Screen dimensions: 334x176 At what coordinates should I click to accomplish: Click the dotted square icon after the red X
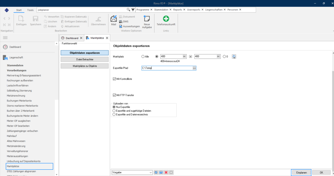171,172
